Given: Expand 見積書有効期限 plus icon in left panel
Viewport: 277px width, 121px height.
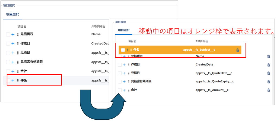Looking at the screenshot, I should tap(13, 62).
